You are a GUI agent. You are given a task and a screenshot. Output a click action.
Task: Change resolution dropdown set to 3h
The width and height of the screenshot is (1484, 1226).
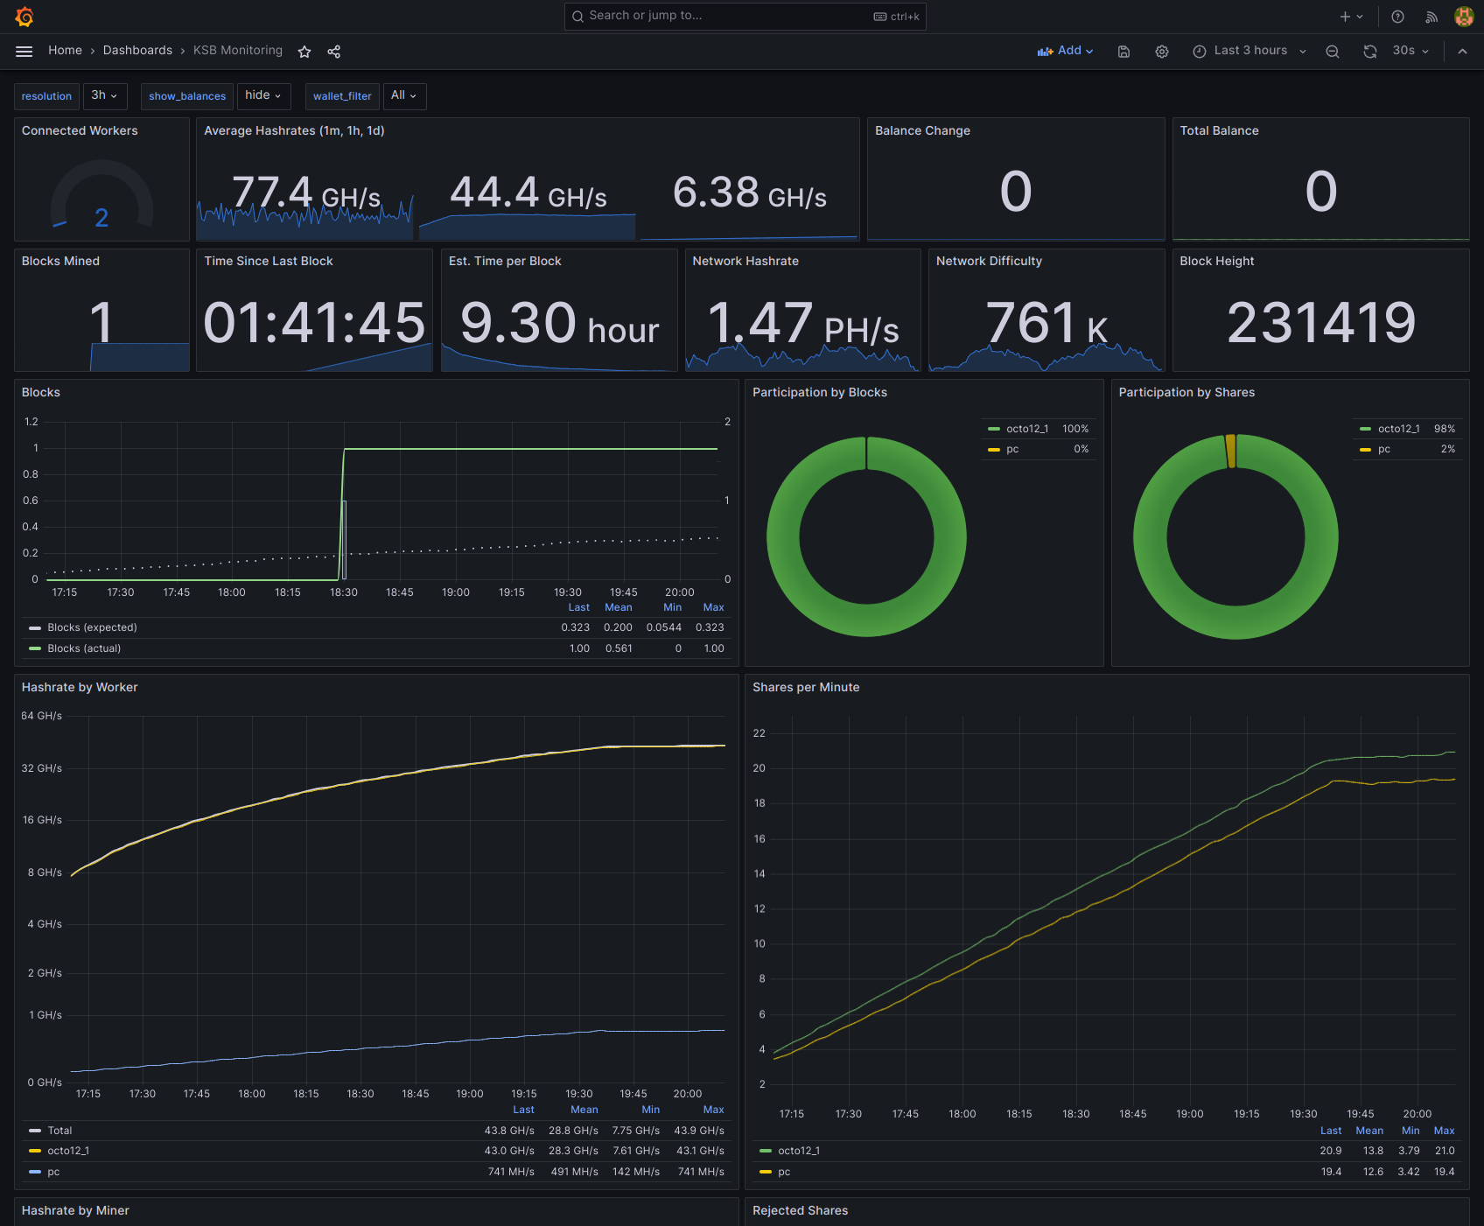coord(104,95)
